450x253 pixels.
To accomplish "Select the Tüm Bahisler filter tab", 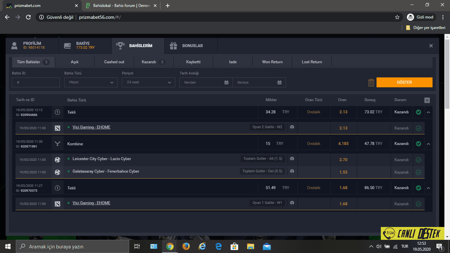I will pyautogui.click(x=33, y=62).
